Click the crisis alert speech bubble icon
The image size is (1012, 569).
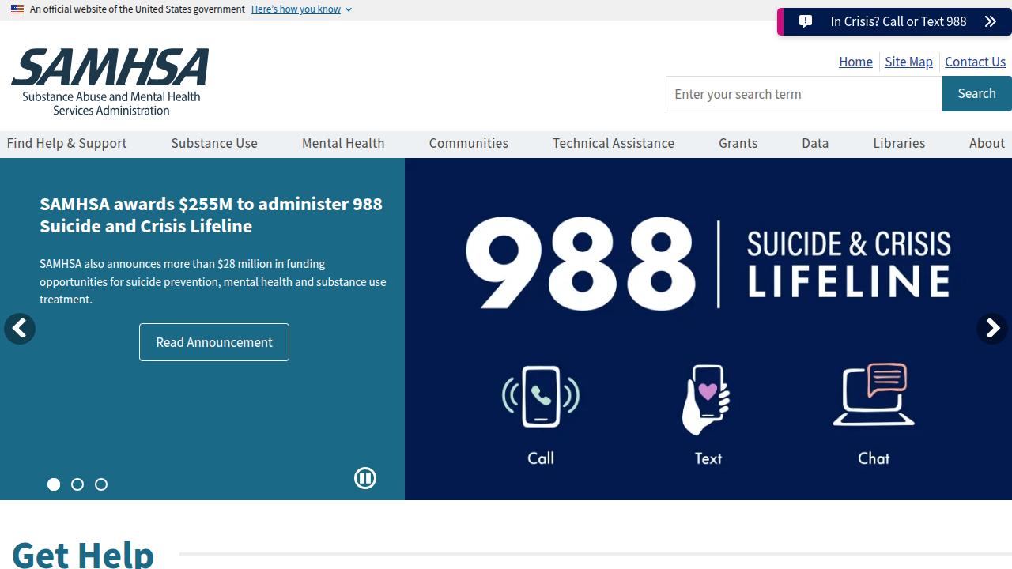pyautogui.click(x=806, y=21)
